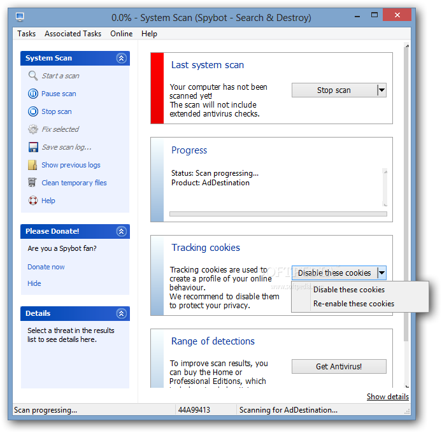Choose Disable these cookies in popup menu
The height and width of the screenshot is (433, 442).
point(360,290)
